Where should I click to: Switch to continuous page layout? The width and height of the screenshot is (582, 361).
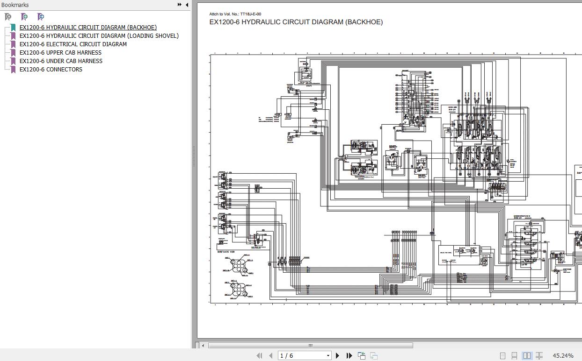[x=514, y=355]
